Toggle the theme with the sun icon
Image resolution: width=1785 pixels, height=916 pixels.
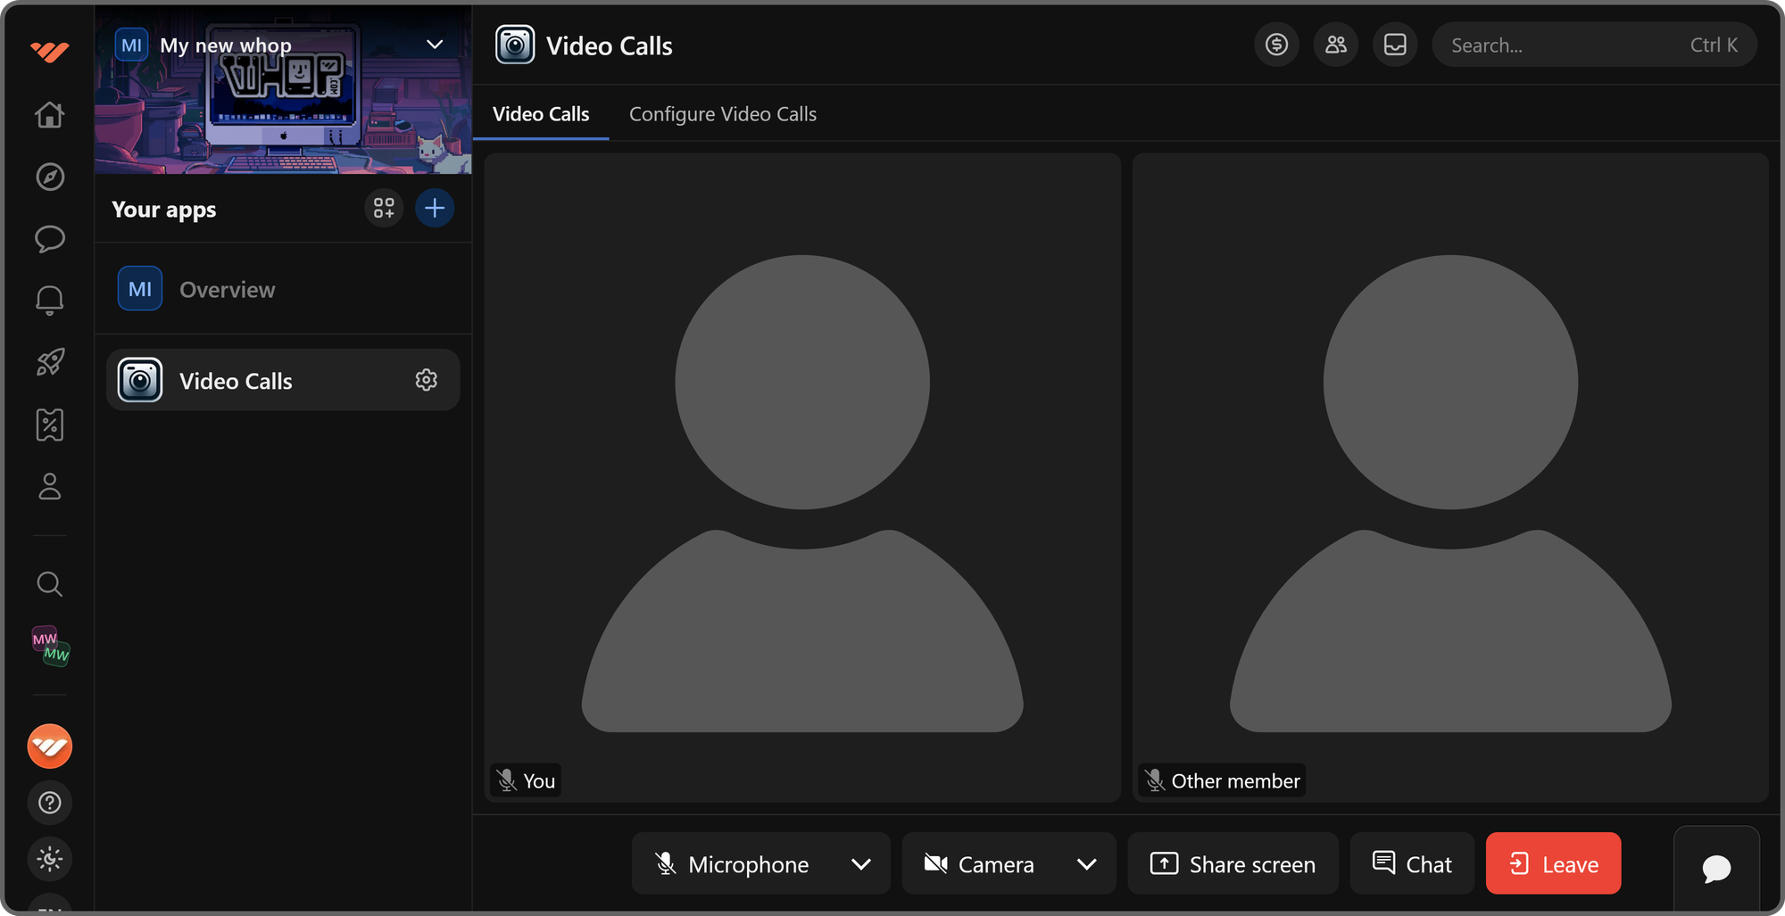click(50, 859)
